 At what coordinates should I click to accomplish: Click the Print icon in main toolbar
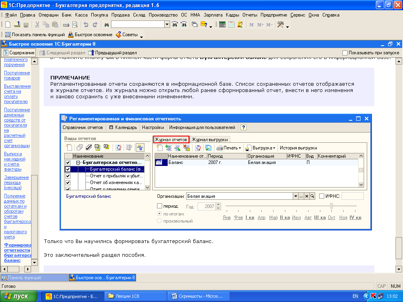pyautogui.click(x=66, y=25)
